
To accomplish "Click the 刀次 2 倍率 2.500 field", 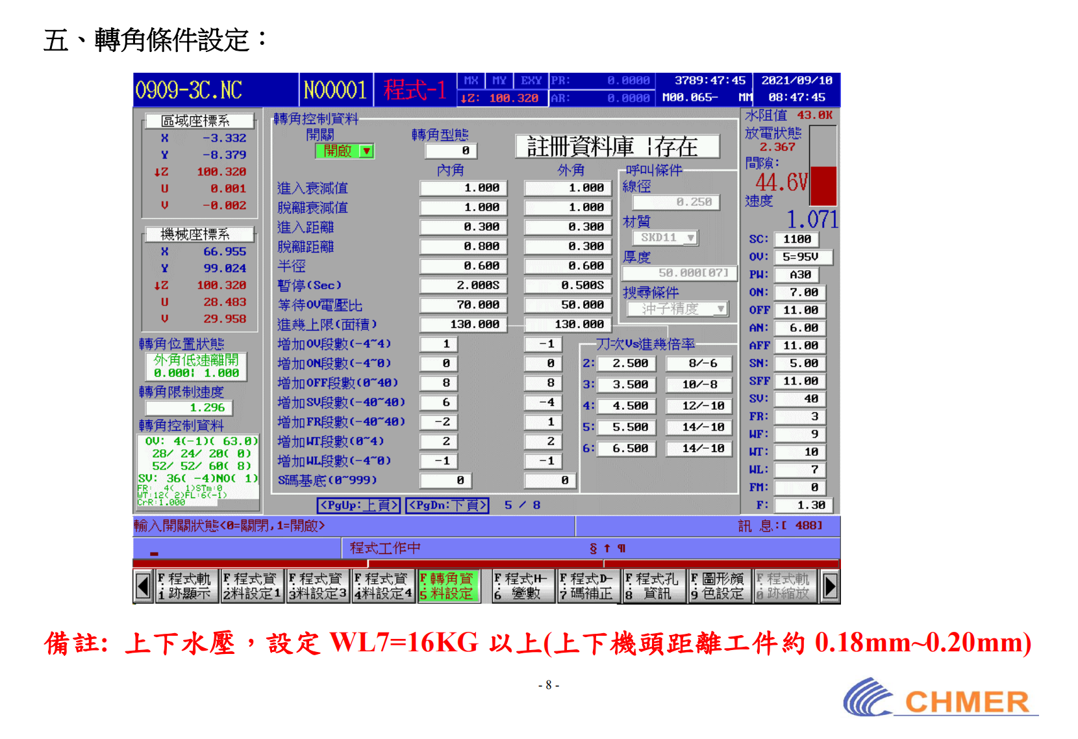I will (x=626, y=364).
